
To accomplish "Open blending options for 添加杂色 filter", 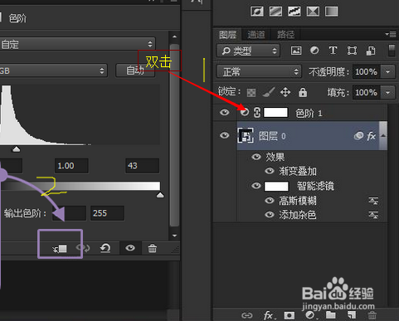I will (373, 215).
